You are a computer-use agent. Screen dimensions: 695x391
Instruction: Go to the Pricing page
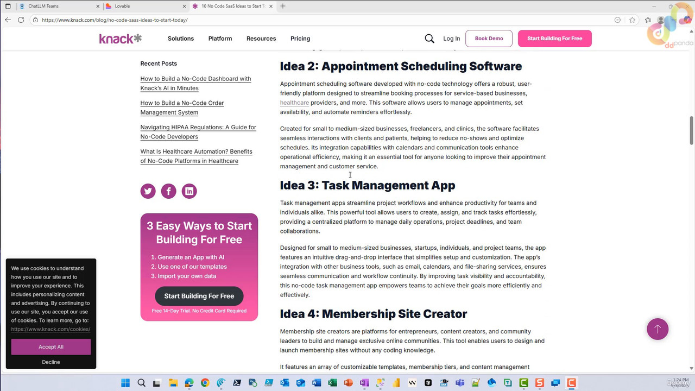click(300, 39)
